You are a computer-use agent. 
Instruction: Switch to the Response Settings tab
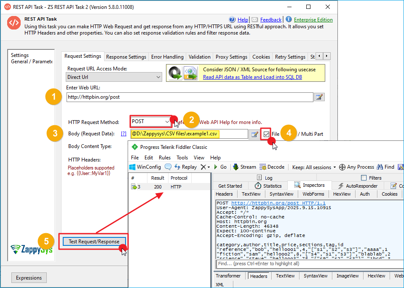pos(126,57)
